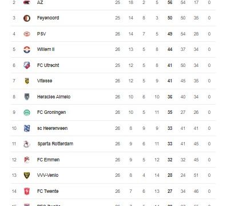The width and height of the screenshot is (227, 206).
Task: Open the Willem II crest icon
Action: pos(27,50)
